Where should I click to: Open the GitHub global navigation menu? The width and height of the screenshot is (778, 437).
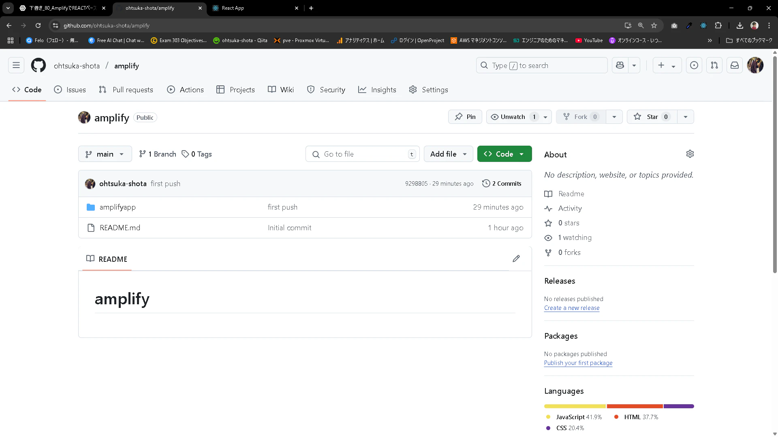tap(16, 65)
